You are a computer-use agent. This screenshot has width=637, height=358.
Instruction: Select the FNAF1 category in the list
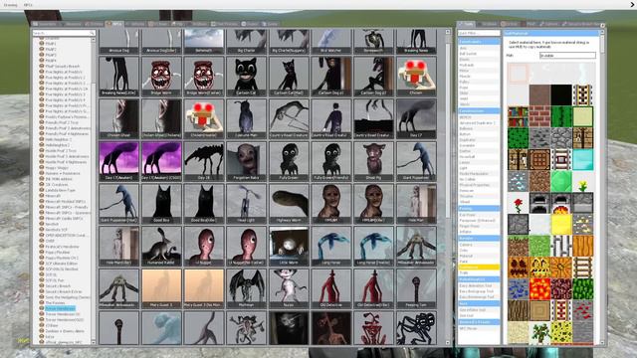click(x=51, y=44)
